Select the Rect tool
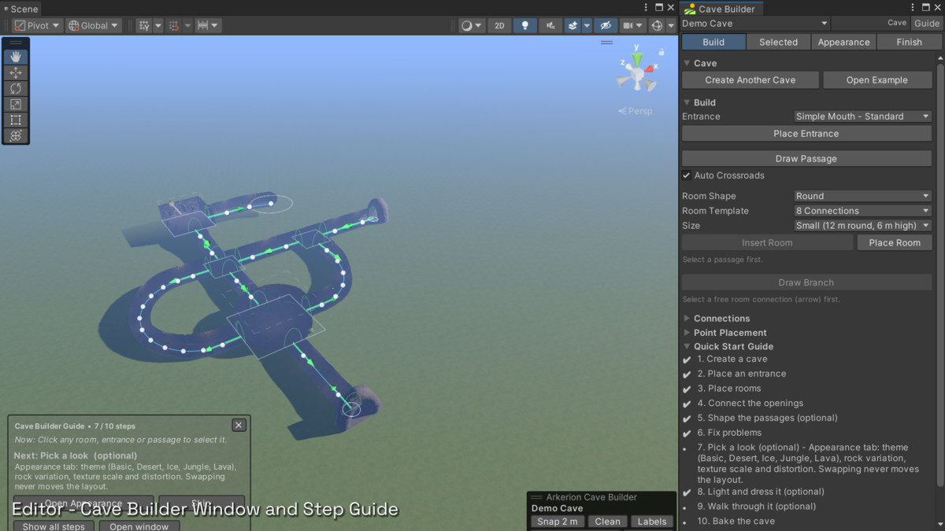The width and height of the screenshot is (945, 531). tap(16, 120)
